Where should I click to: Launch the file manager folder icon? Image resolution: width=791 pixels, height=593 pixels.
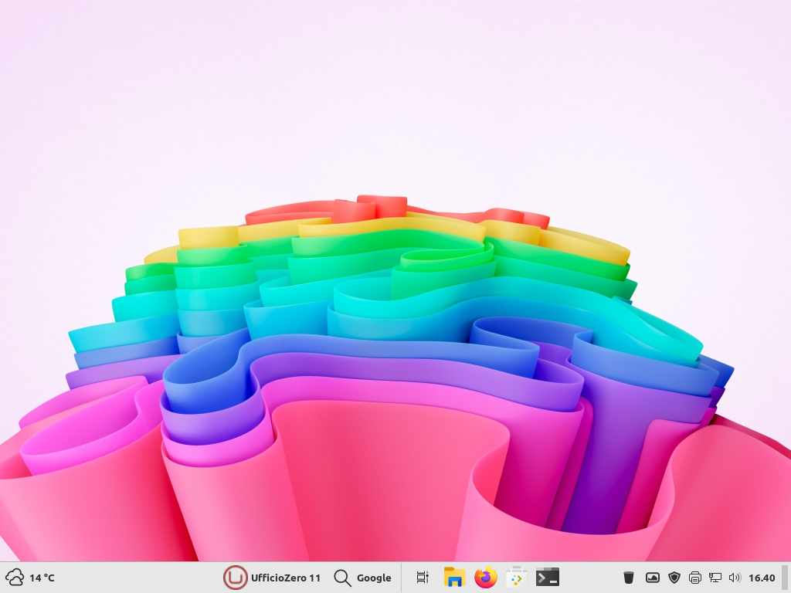[454, 578]
